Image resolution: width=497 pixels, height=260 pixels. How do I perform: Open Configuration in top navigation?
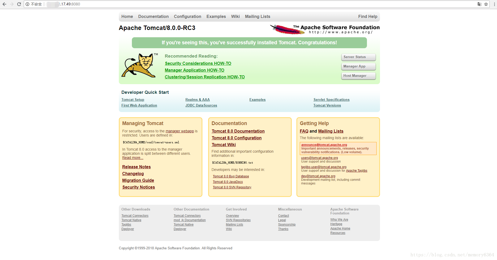(188, 17)
